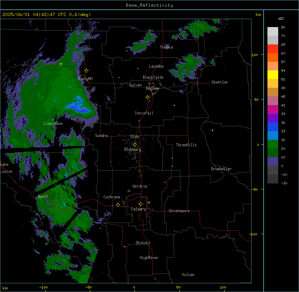
Task: Click the Blackfalds city label
Action: click(153, 77)
